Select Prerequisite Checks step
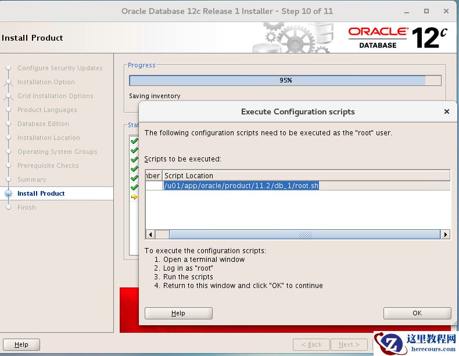The height and width of the screenshot is (356, 459). (x=48, y=166)
